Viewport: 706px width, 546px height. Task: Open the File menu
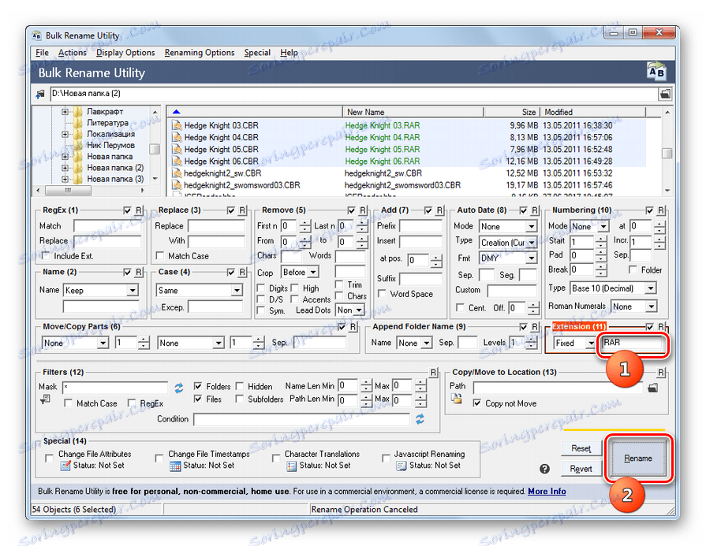(42, 53)
